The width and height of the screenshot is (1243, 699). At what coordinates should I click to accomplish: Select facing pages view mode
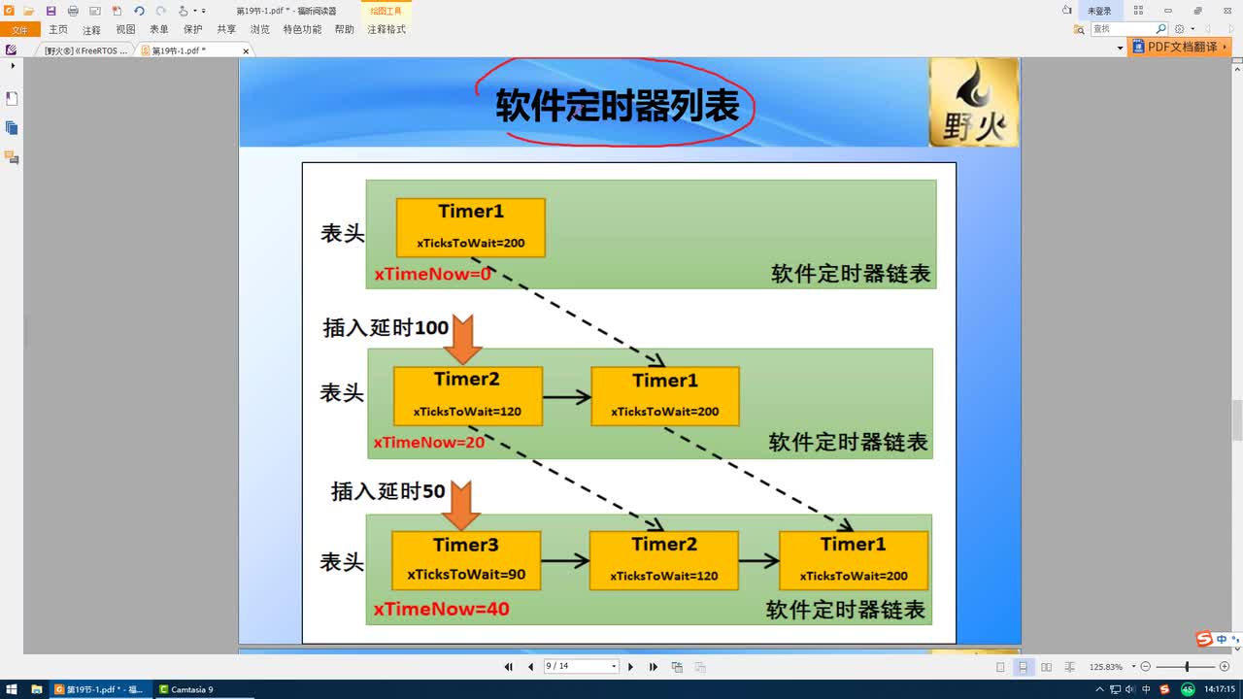(1046, 667)
